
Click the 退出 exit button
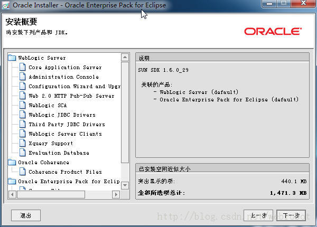tap(26, 215)
